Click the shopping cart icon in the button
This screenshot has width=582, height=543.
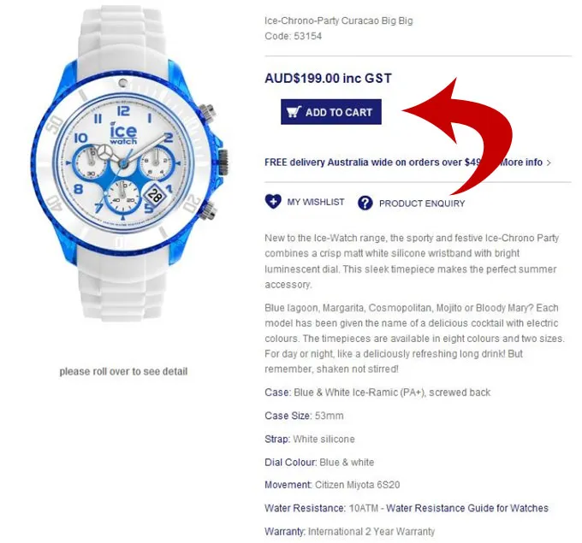(294, 112)
